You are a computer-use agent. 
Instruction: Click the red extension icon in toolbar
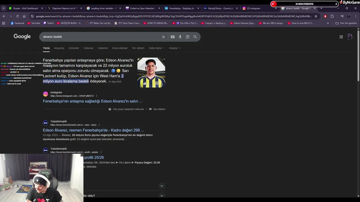point(325,16)
